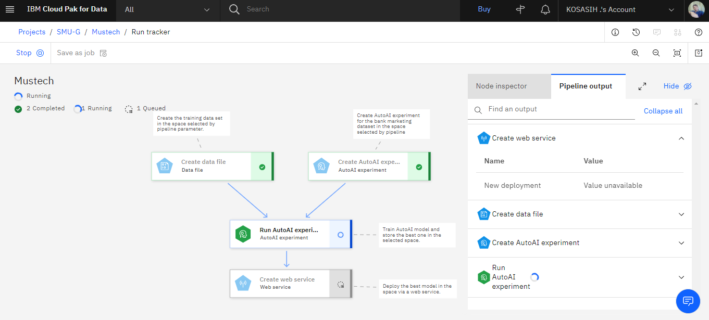Open the hamburger navigation menu
This screenshot has height=320, width=709.
[9, 9]
